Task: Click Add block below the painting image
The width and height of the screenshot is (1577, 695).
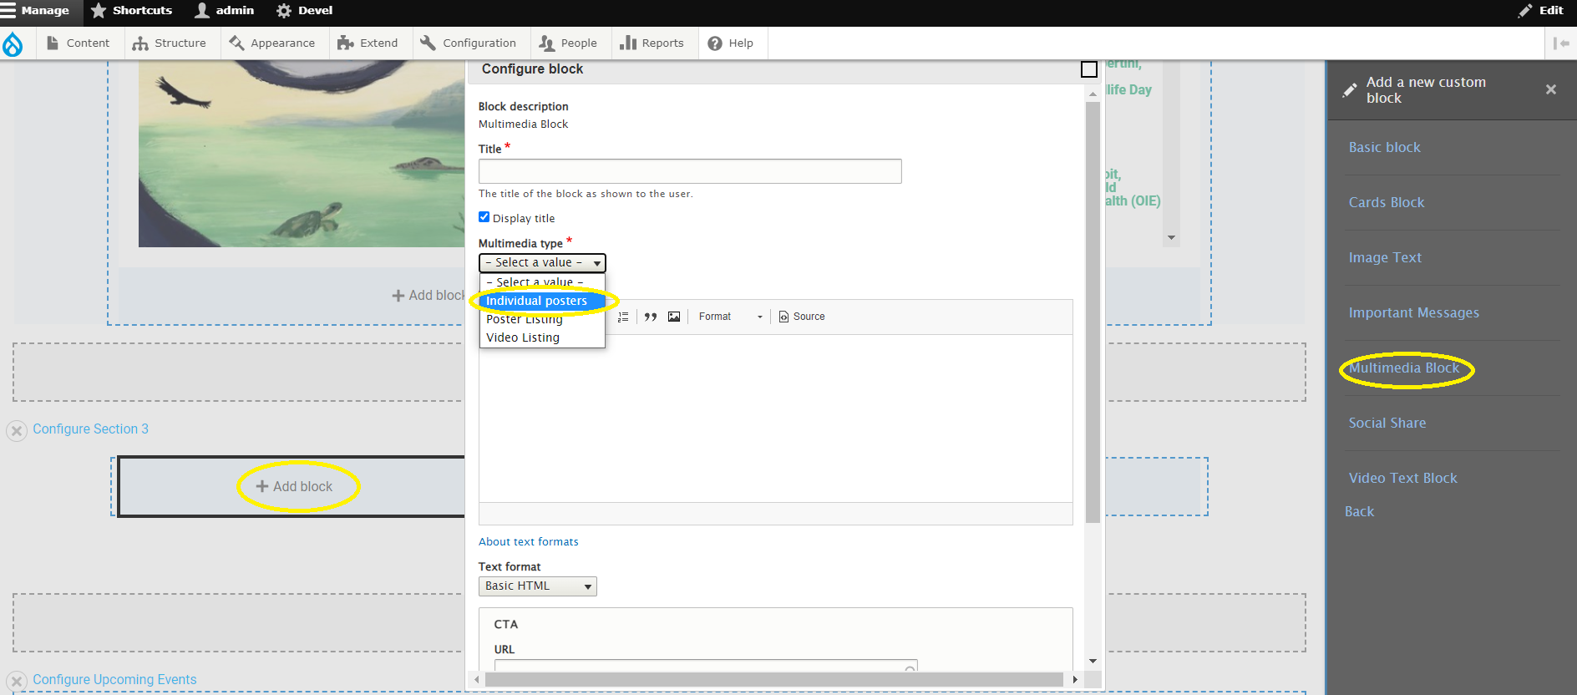Action: 428,296
